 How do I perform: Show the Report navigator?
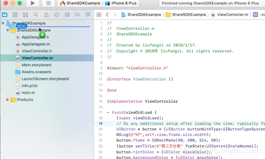click(x=88, y=15)
